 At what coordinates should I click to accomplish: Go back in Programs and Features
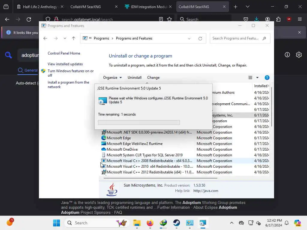coord(45,38)
